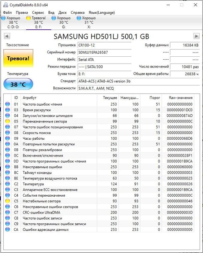The image size is (203, 253).
Task: Go to next disk with right arrow
Action: coord(196,36)
